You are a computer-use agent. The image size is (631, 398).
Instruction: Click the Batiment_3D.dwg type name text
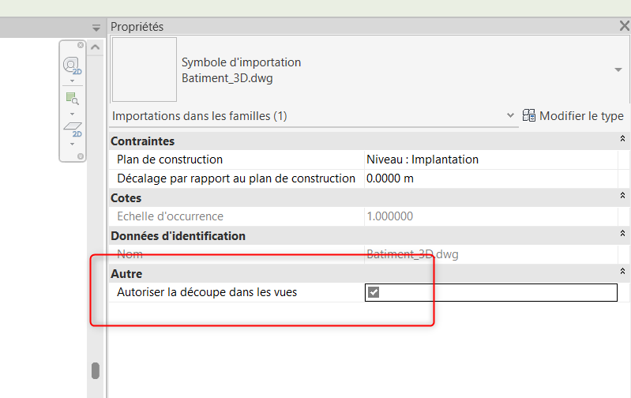(x=227, y=78)
